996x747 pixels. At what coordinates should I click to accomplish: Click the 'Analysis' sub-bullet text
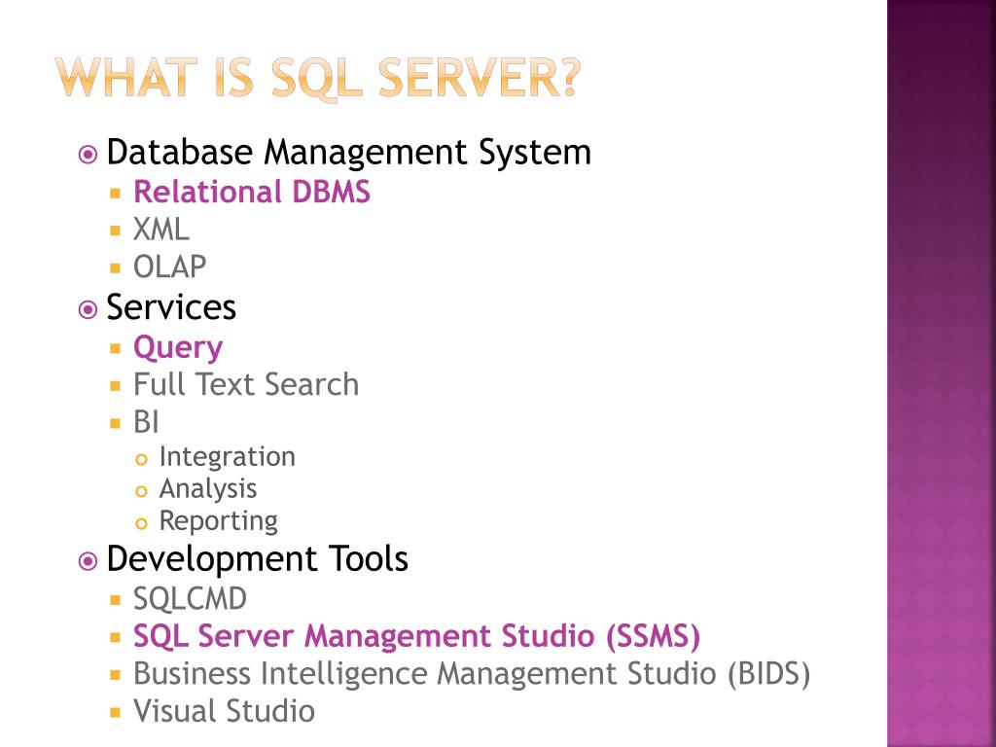208,489
